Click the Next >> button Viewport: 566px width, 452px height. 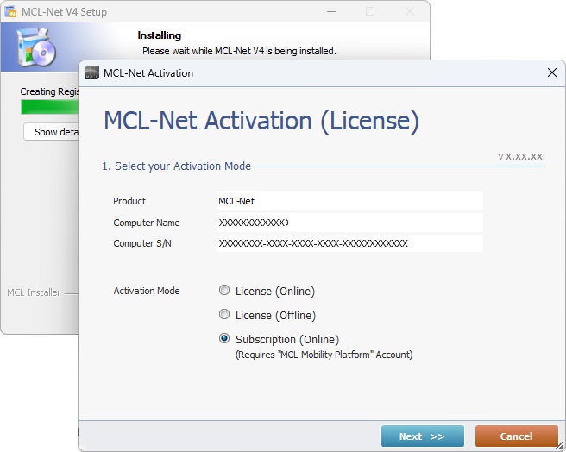pyautogui.click(x=422, y=436)
